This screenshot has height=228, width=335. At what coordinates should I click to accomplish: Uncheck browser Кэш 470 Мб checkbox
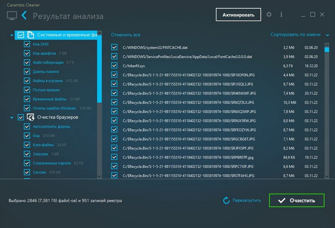[x=27, y=136]
